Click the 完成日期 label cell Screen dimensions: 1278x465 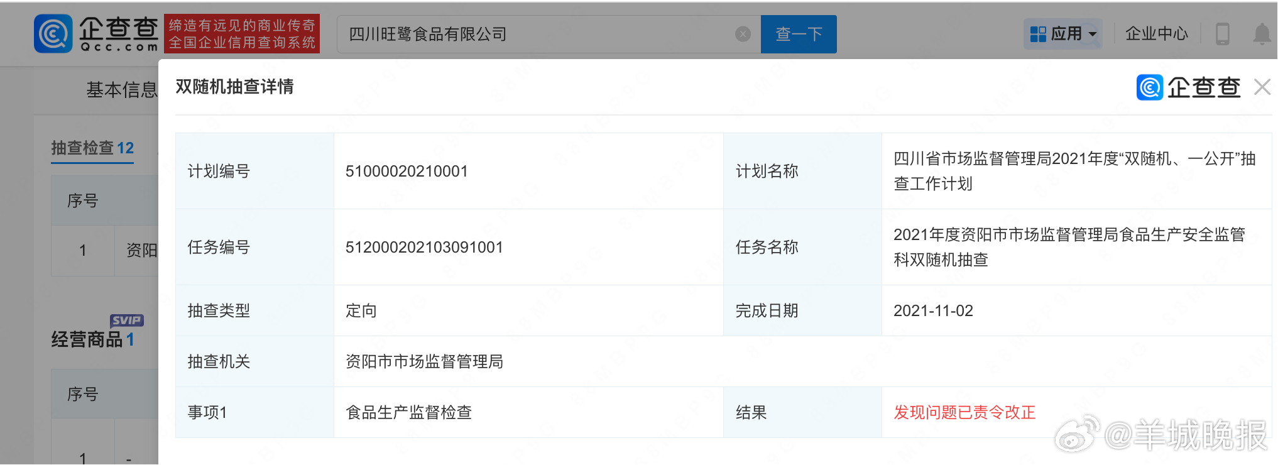click(x=802, y=310)
